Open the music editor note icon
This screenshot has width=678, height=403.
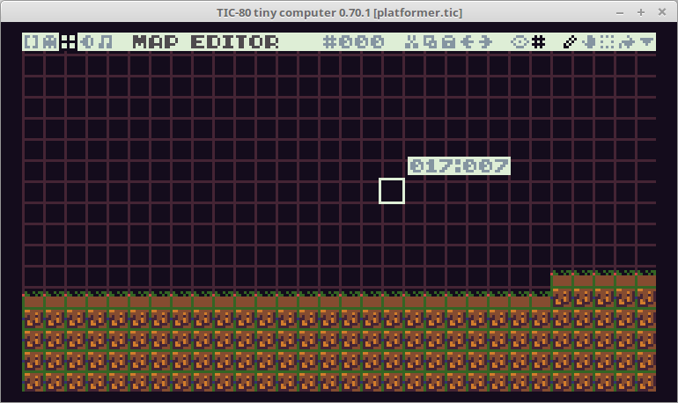[x=106, y=42]
